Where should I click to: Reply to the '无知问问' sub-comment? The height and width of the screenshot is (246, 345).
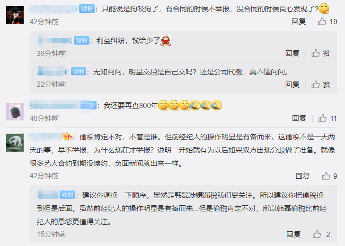click(x=292, y=84)
